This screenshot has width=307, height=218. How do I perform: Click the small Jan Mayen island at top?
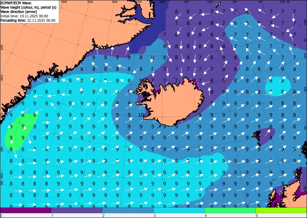click(218, 5)
